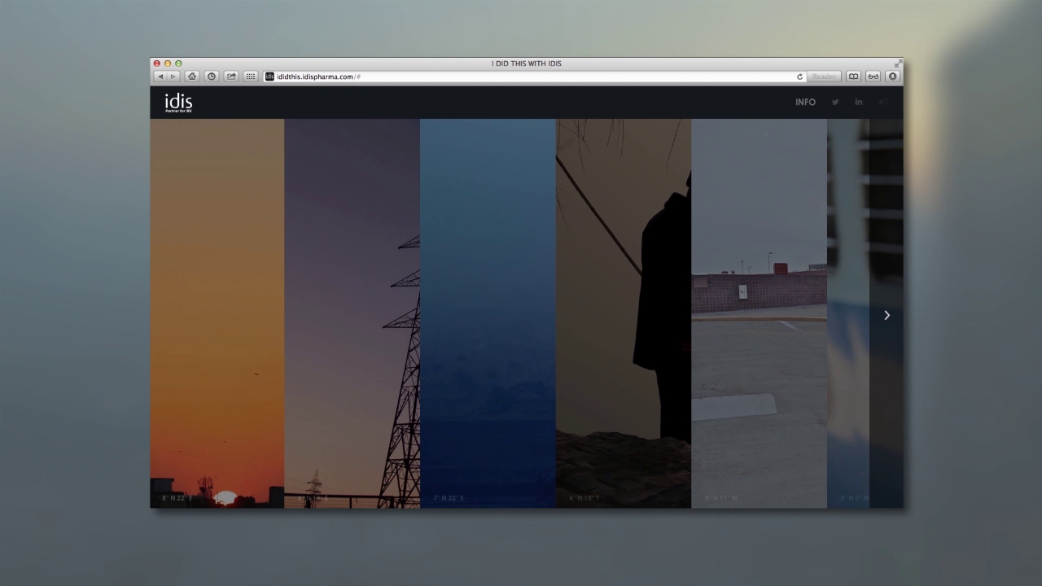Open the deep blue sky photo strip

tap(488, 313)
